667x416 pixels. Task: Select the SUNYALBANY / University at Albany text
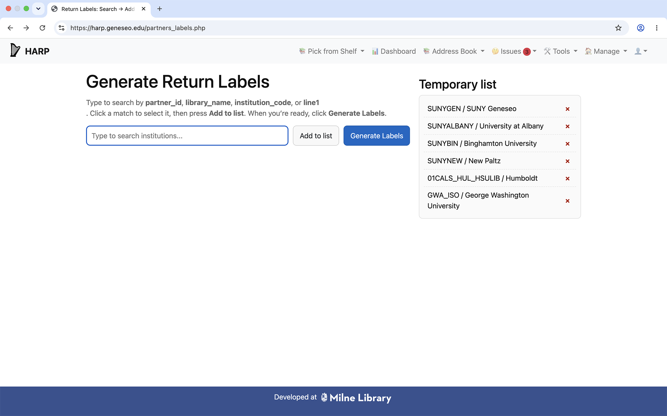pos(485,126)
